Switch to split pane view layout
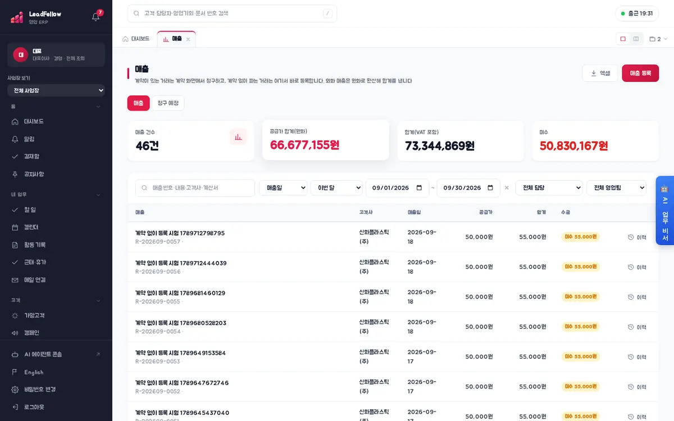The image size is (674, 421). [636, 39]
